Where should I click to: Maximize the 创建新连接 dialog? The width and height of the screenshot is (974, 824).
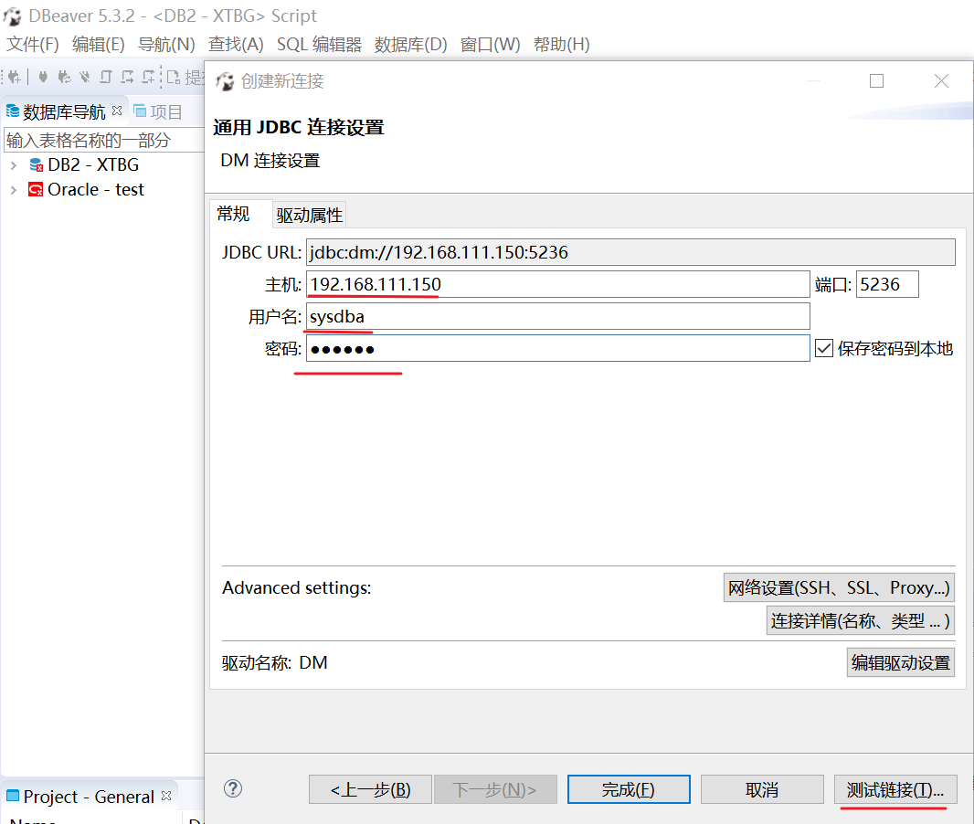click(x=876, y=80)
